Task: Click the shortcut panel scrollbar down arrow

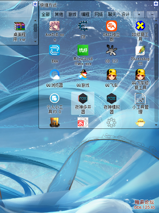Action: 156,125
